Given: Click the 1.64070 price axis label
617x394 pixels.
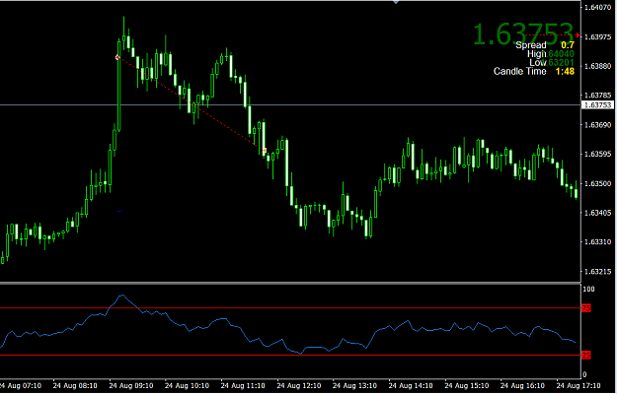Looking at the screenshot, I should tap(597, 7).
